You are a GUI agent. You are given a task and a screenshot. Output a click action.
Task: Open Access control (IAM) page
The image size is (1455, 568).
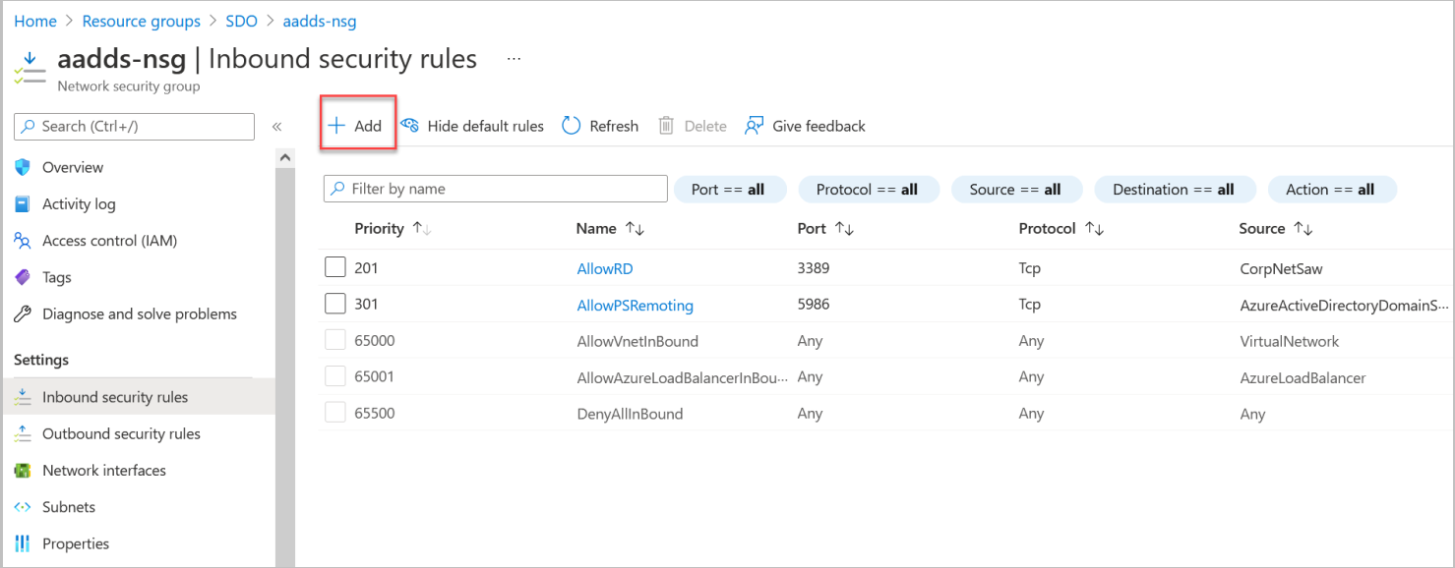pyautogui.click(x=110, y=241)
